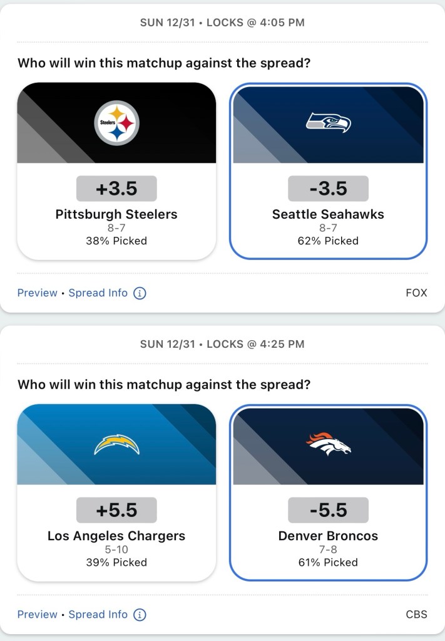Pick Denver Broncos team name

[x=328, y=536]
